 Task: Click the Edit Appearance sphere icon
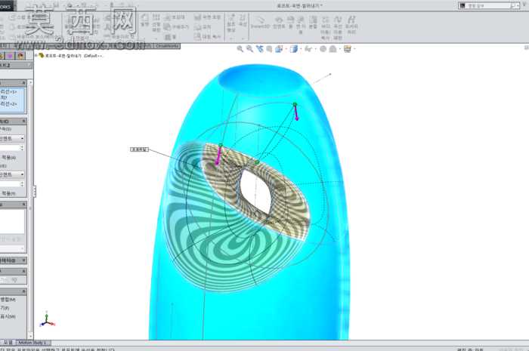click(x=323, y=49)
